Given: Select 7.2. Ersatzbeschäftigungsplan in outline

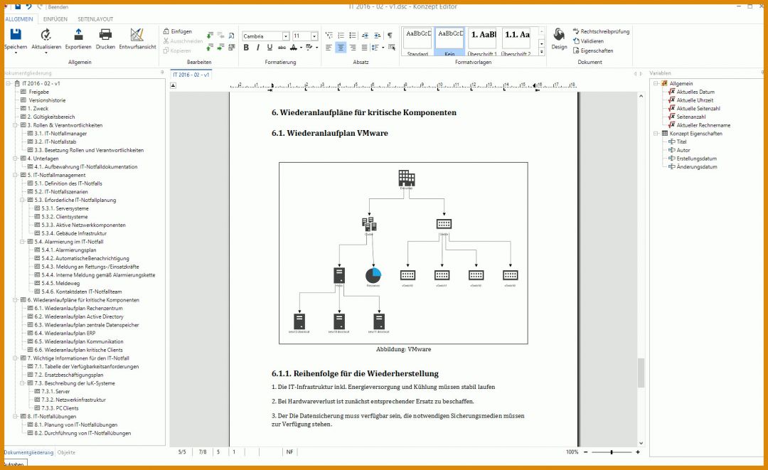Looking at the screenshot, I should coord(68,375).
